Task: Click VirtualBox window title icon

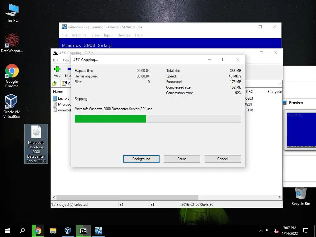Action: point(64,27)
